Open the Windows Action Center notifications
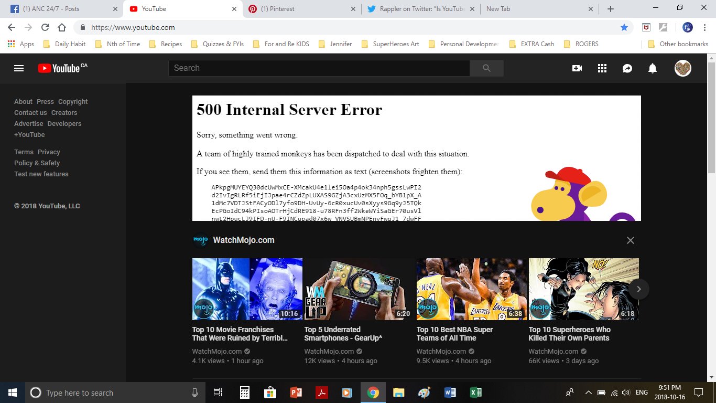 pos(698,393)
